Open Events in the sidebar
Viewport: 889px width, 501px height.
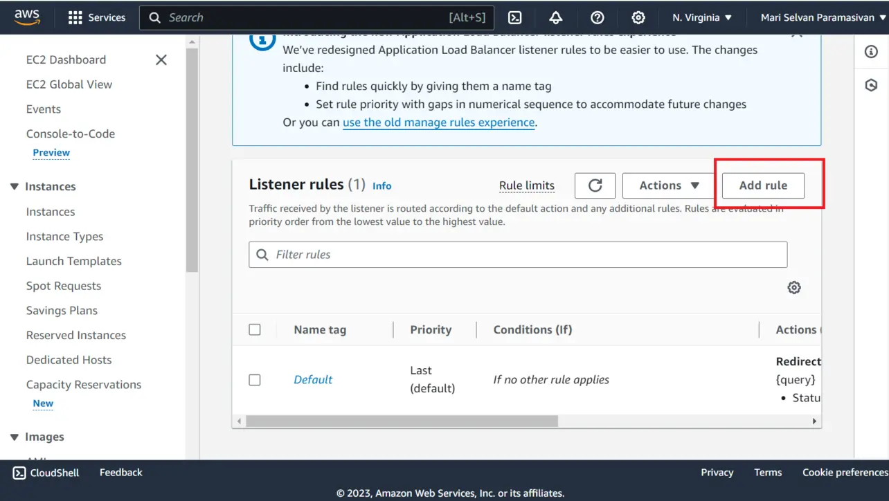(x=44, y=109)
